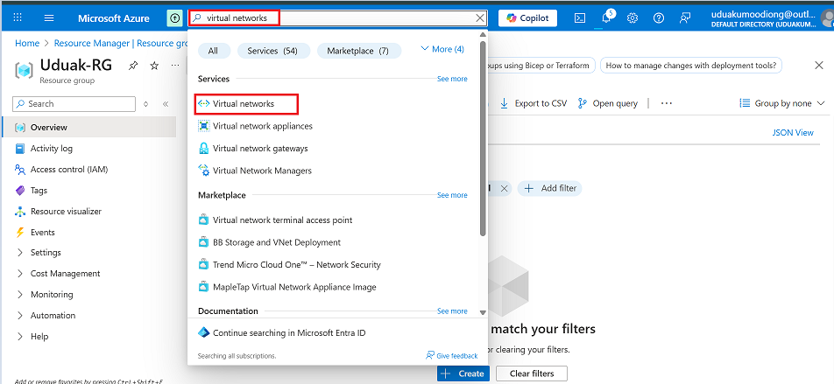Open suggestion about managing changes with deployment tools
The image size is (834, 384).
[691, 66]
